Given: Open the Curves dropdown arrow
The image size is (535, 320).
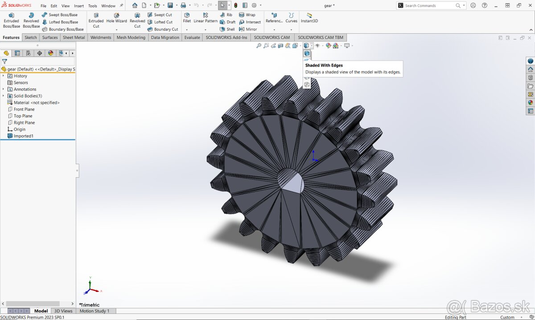Looking at the screenshot, I should (x=291, y=29).
